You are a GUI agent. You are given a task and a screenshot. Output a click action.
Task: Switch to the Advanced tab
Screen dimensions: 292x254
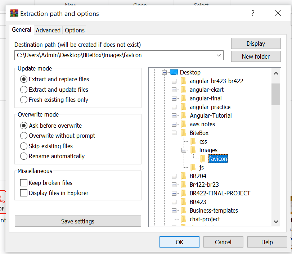pyautogui.click(x=48, y=30)
